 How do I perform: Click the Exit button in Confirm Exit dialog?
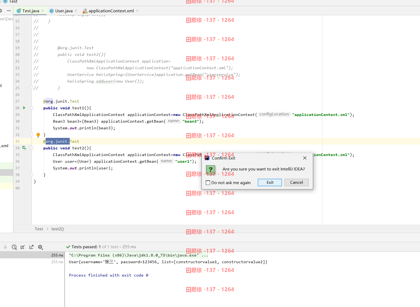[x=270, y=182]
